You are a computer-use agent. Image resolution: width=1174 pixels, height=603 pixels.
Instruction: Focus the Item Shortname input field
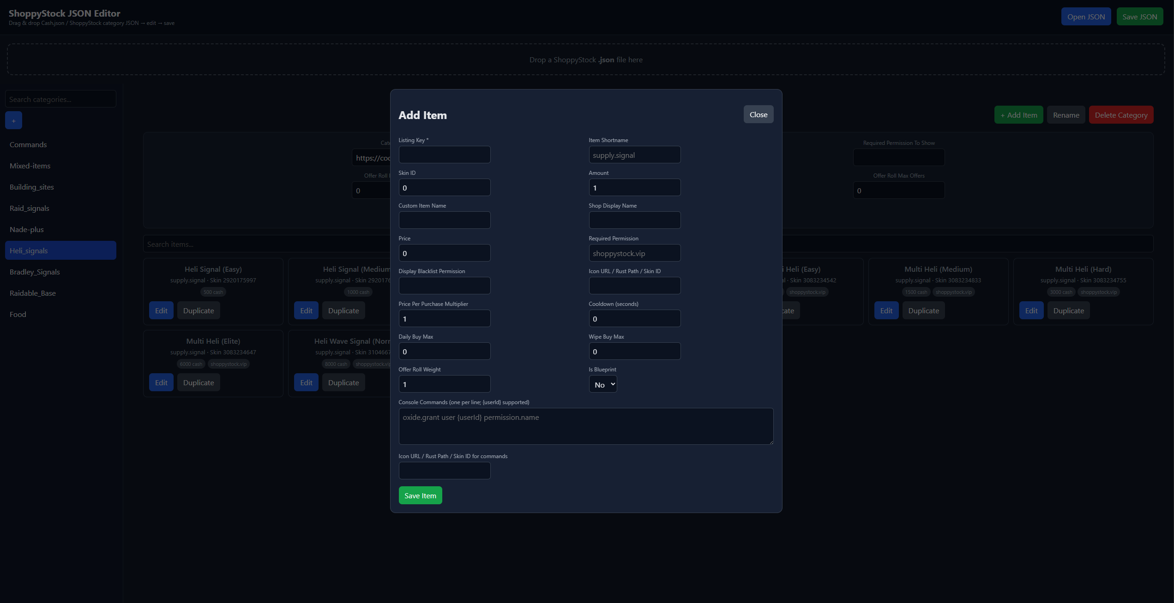635,155
